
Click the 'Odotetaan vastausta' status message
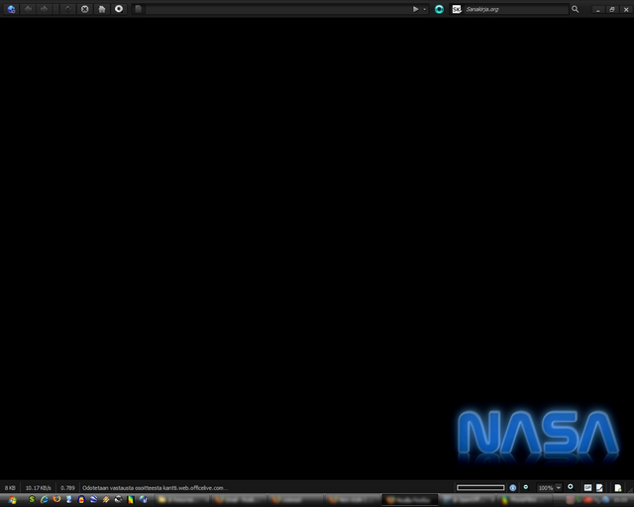[155, 487]
